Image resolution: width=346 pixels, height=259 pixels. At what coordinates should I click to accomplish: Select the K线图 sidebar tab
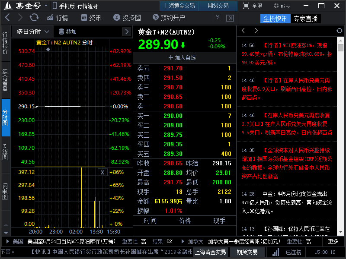click(6, 152)
